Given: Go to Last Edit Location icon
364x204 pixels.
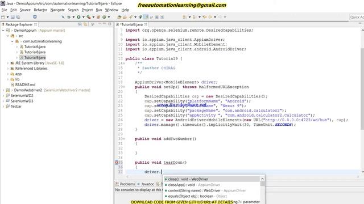Looking at the screenshot, I should pyautogui.click(x=205, y=17).
